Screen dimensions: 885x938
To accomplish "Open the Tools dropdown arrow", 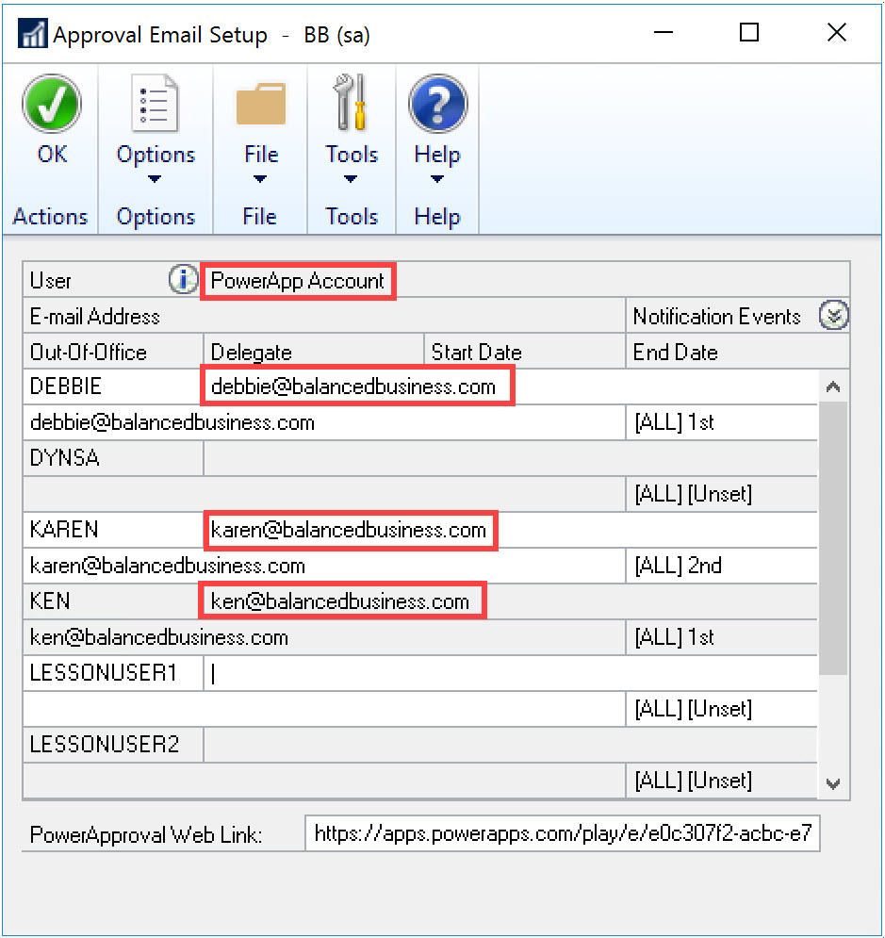I will tap(351, 179).
